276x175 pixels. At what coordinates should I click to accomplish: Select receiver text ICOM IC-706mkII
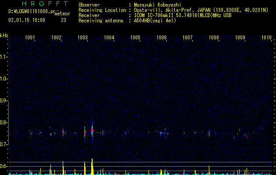154,15
